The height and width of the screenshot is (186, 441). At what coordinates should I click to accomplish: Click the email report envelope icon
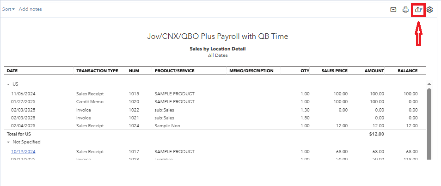pos(393,10)
